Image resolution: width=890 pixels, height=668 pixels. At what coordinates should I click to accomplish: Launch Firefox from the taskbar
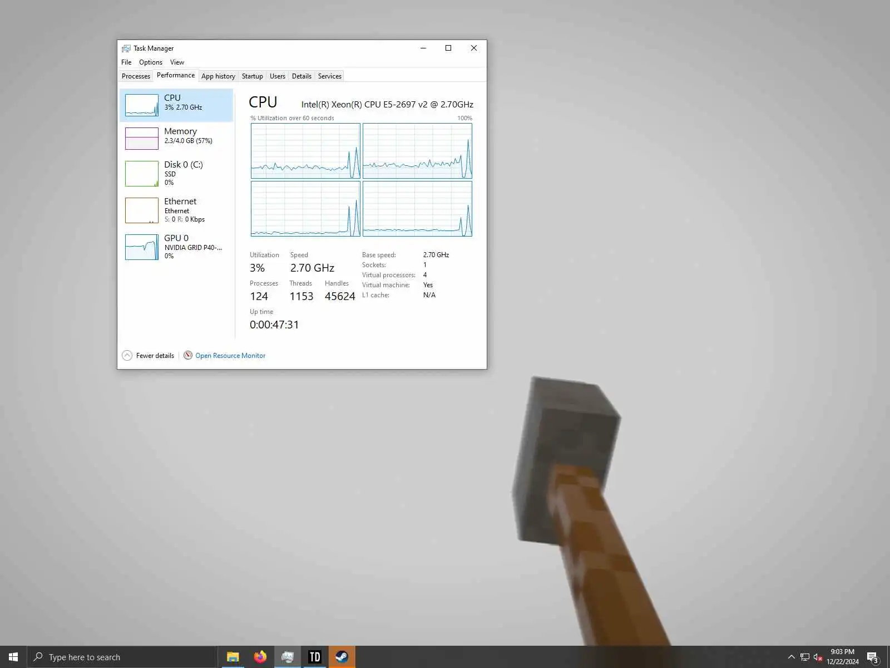point(260,657)
